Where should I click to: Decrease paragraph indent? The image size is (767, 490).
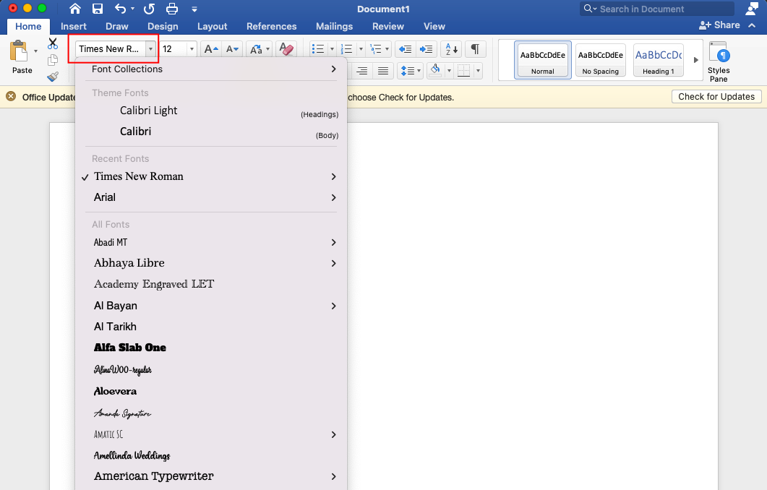[x=405, y=49]
